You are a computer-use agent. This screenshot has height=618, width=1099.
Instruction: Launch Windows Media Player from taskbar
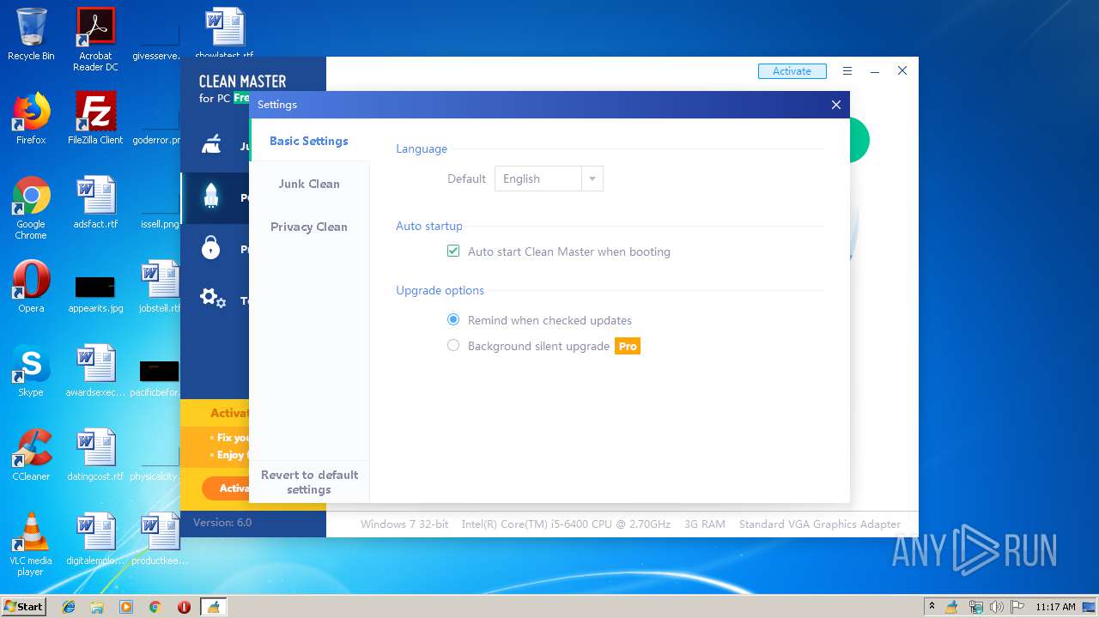[x=126, y=607]
